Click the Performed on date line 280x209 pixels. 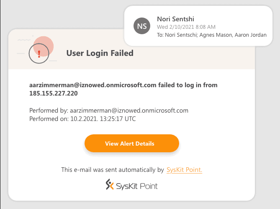click(82, 119)
